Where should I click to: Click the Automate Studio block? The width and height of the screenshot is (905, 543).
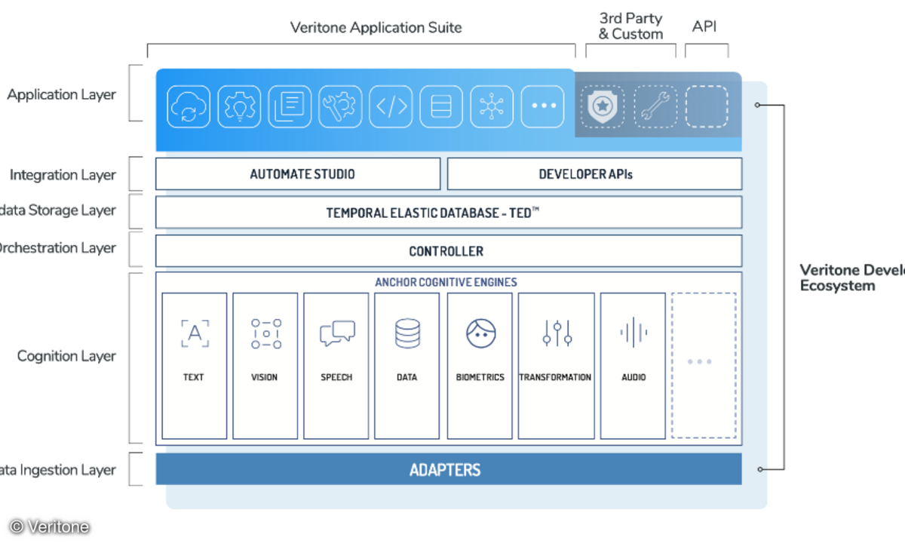(298, 174)
